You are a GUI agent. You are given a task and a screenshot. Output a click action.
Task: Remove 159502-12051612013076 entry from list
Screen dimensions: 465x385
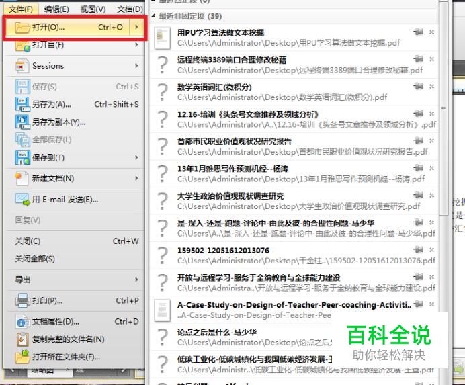click(432, 249)
